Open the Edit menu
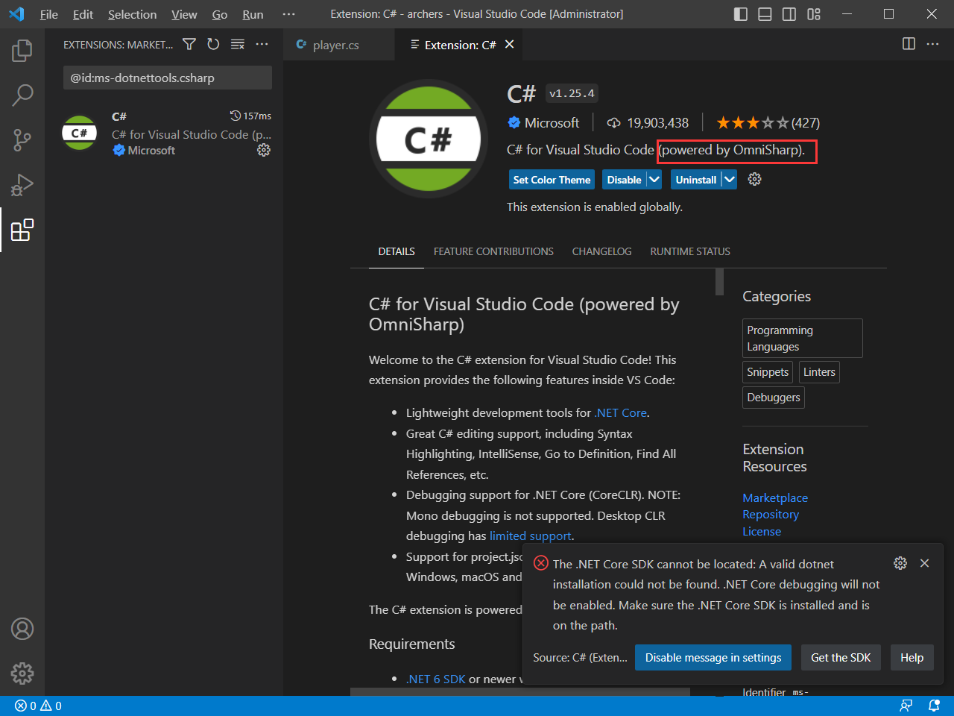 pyautogui.click(x=83, y=14)
